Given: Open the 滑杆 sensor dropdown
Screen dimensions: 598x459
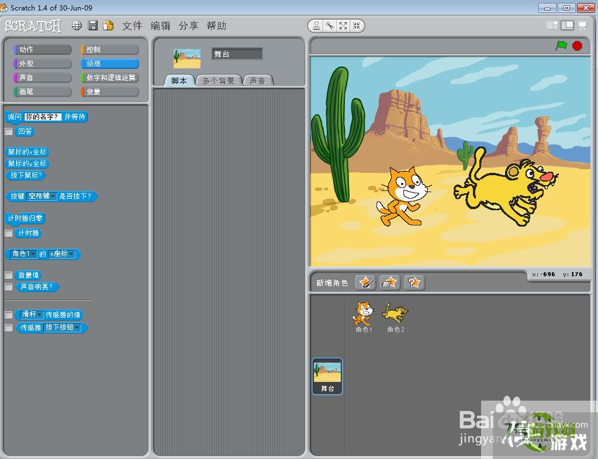Looking at the screenshot, I should tap(32, 314).
